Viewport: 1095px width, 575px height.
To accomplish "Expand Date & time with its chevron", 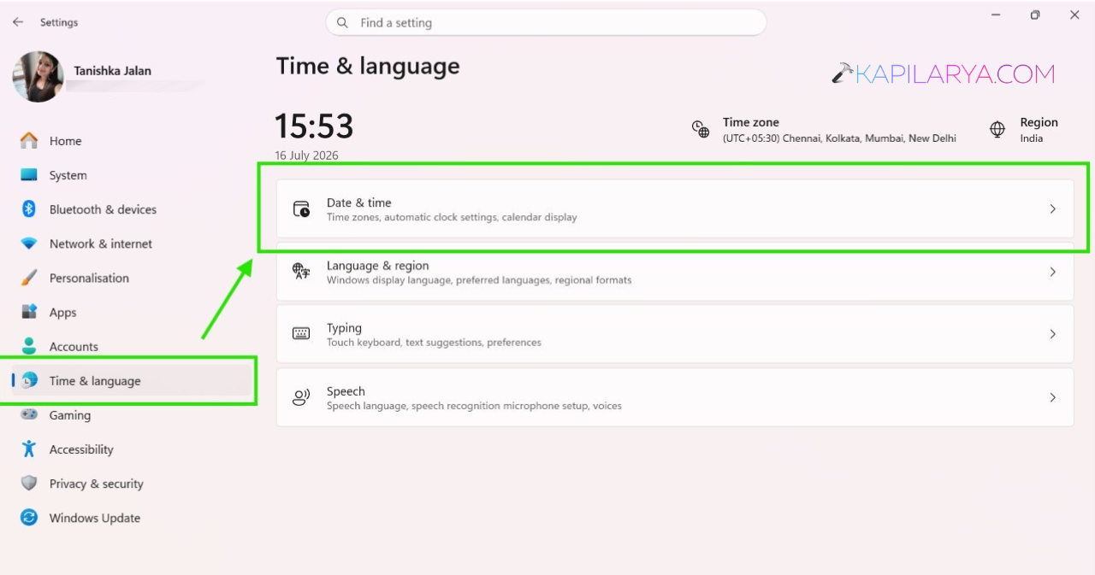I will point(1053,209).
